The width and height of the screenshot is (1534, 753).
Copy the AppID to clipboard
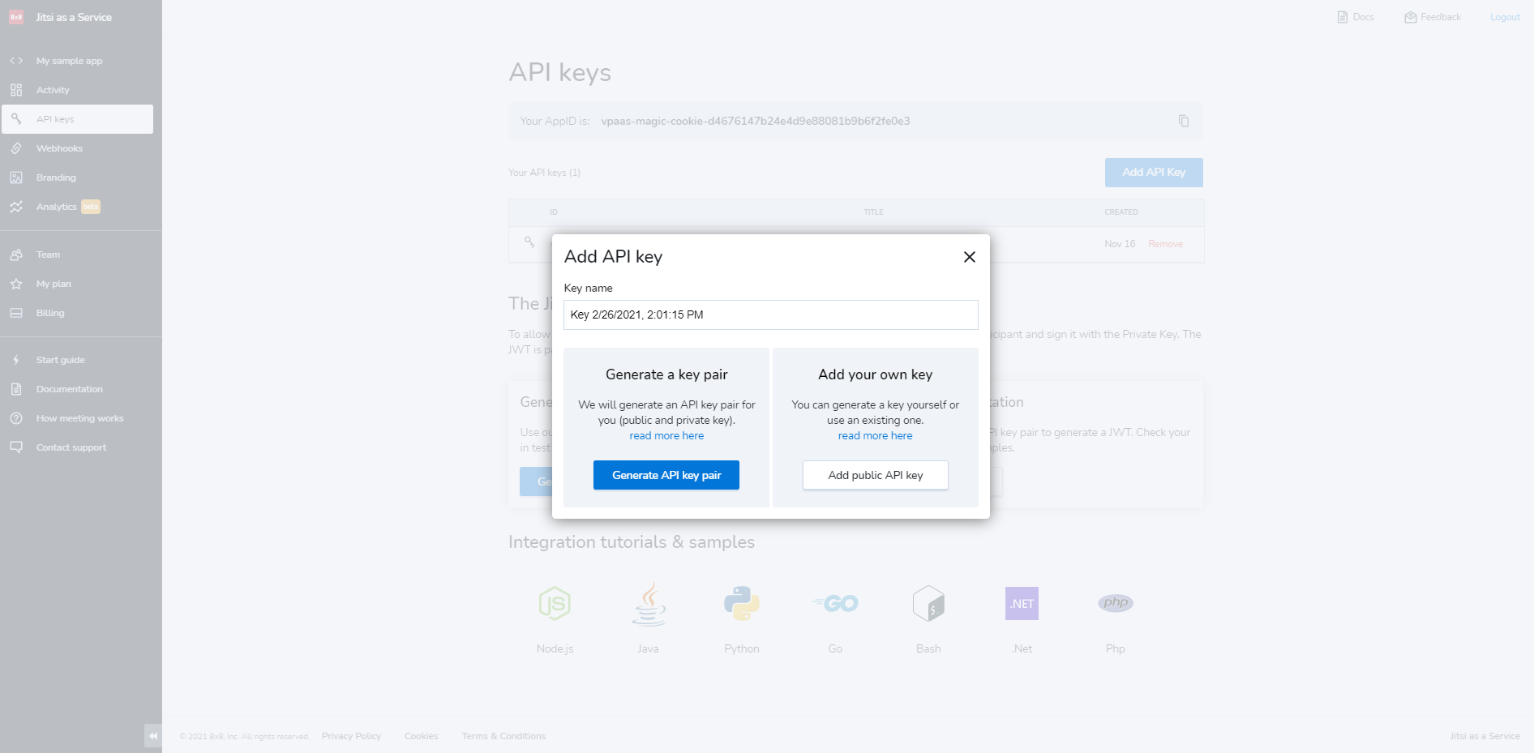[1184, 121]
